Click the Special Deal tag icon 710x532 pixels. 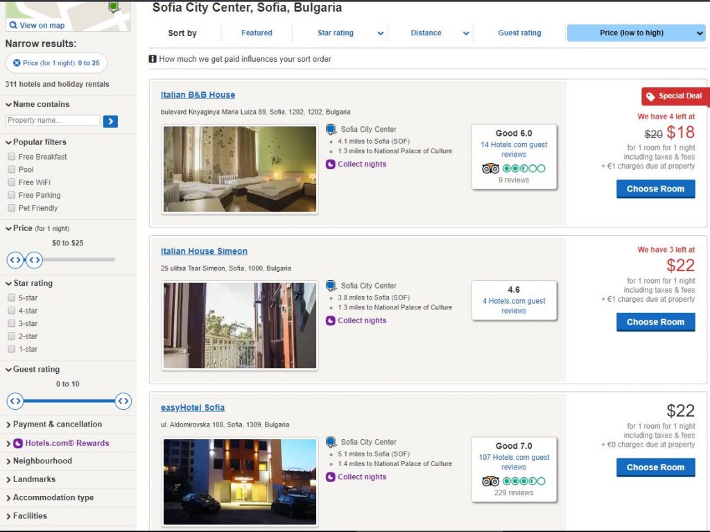point(650,96)
